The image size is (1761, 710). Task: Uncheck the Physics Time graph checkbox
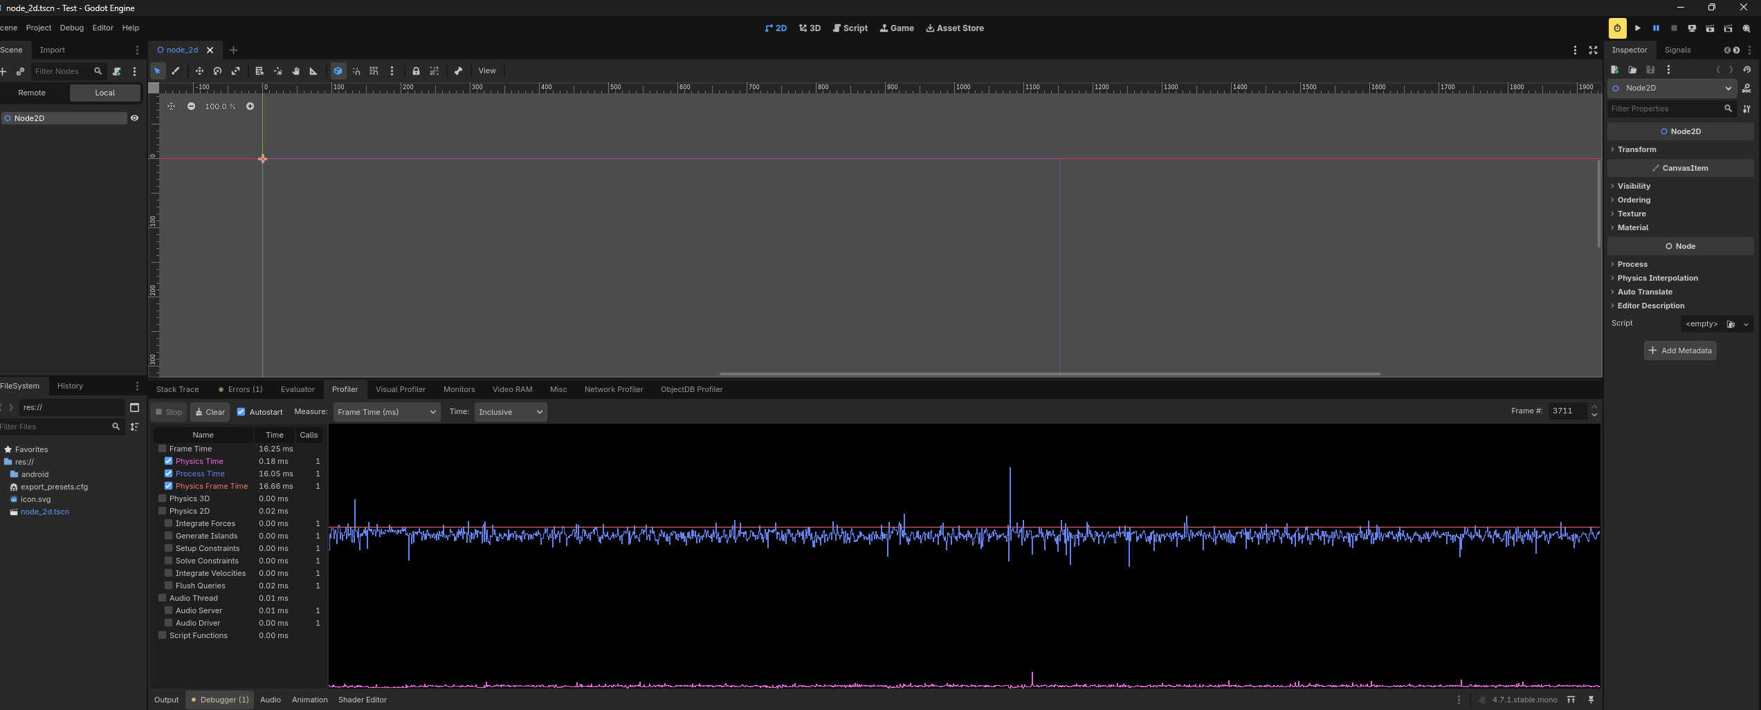tap(168, 461)
